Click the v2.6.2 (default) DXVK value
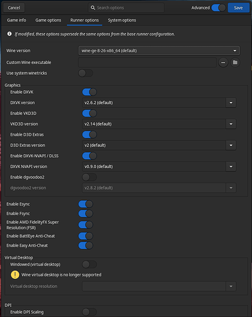Screen dimensions: 252x317 pos(98,103)
